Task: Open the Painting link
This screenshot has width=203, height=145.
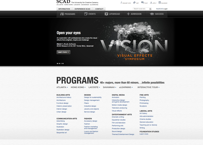Action: click(x=143, y=97)
